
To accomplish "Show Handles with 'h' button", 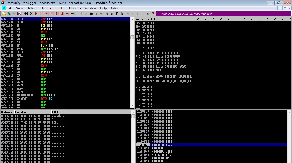I will [107, 14].
